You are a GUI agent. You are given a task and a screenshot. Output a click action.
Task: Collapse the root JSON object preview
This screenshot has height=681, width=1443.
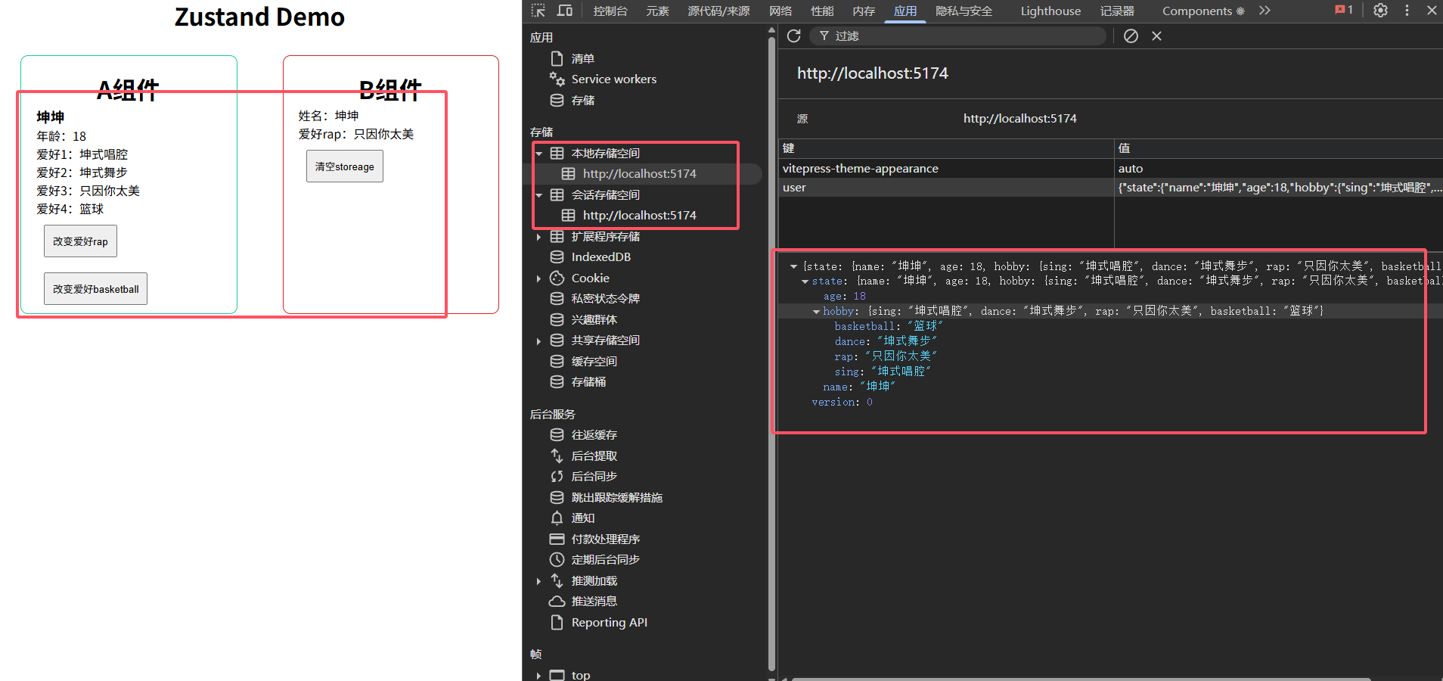tap(793, 266)
